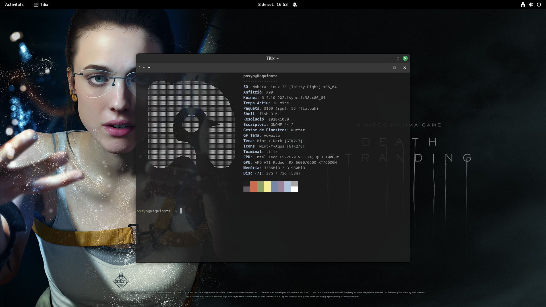Expand the session dropdown arrow next to "1: ~"
Viewport: 546px width, 307px height.
[149, 68]
